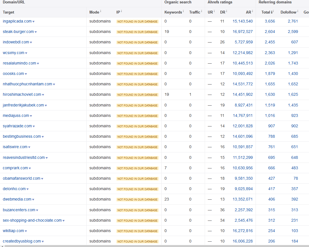Screen dimensions: 309x247
Task: Click dofollow count 1,743 for resalalumindo.com
Action: coord(293,63)
